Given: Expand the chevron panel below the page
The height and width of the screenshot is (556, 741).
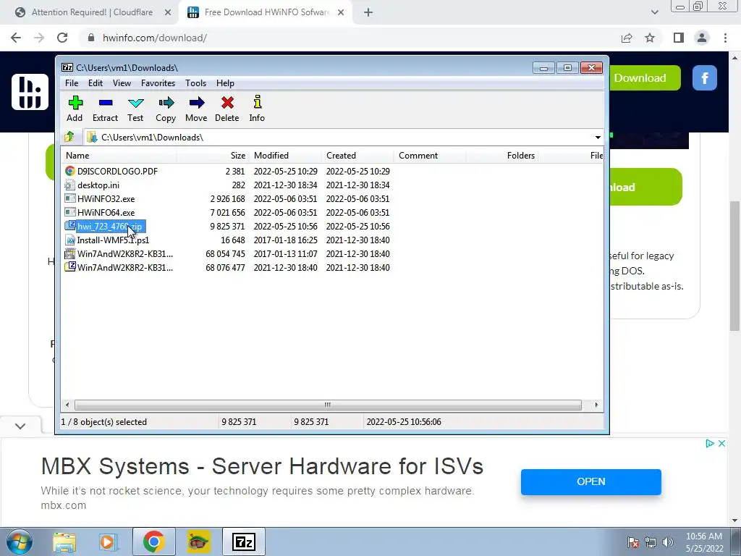Looking at the screenshot, I should coord(20,426).
